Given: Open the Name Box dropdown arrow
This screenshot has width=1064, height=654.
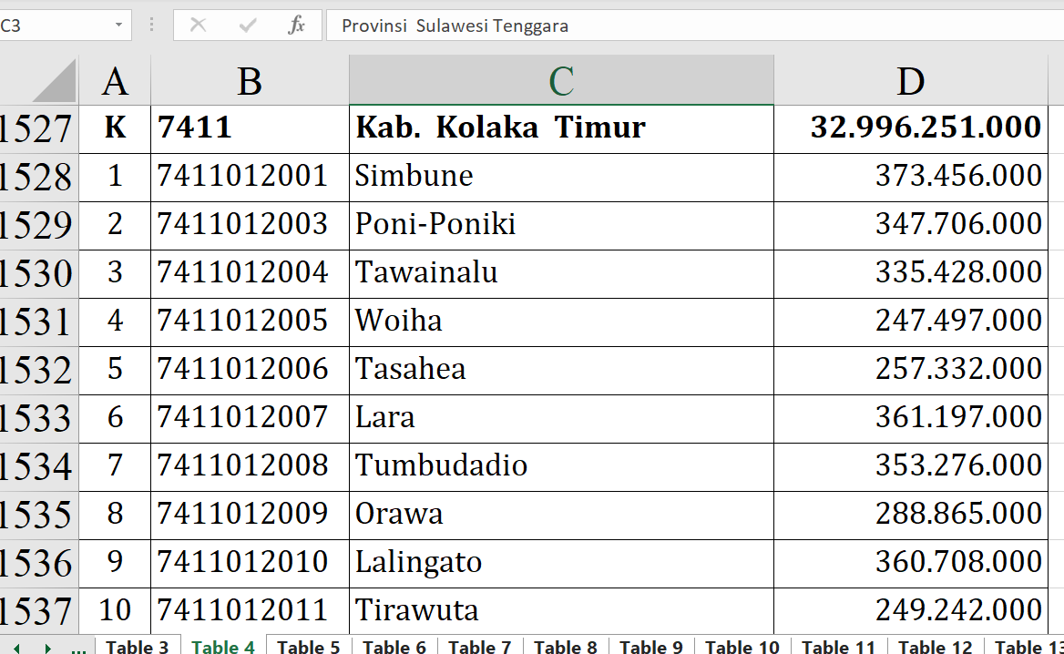Looking at the screenshot, I should (x=118, y=26).
